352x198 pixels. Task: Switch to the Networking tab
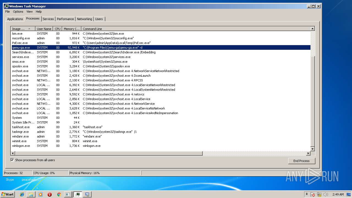tap(84, 19)
